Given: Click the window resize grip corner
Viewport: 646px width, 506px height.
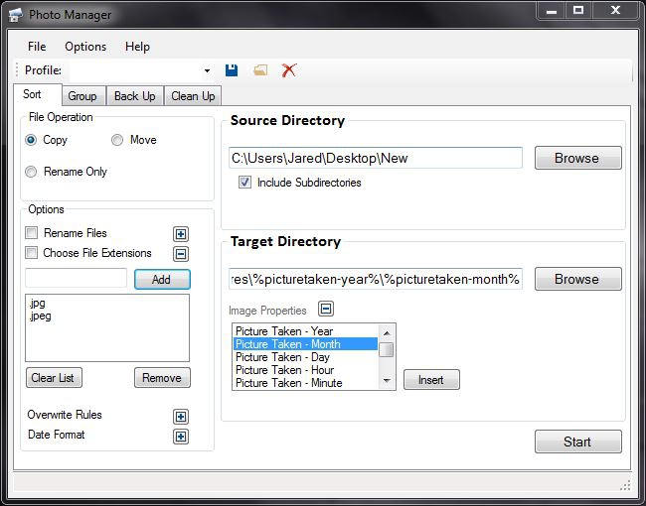Looking at the screenshot, I should click(x=625, y=485).
